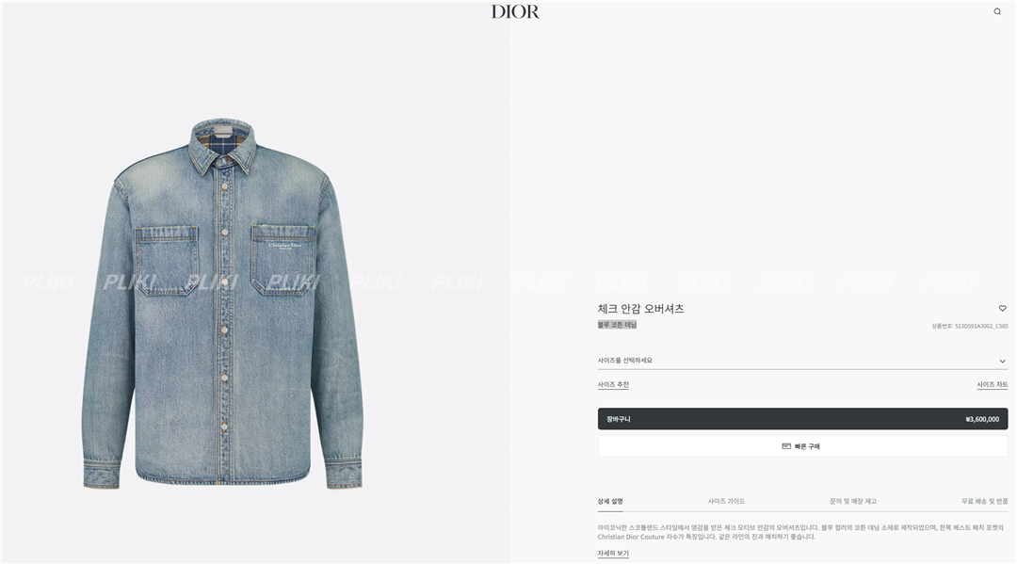
Task: Click the 체크 안감 오버셔츠 product title
Action: click(x=641, y=309)
